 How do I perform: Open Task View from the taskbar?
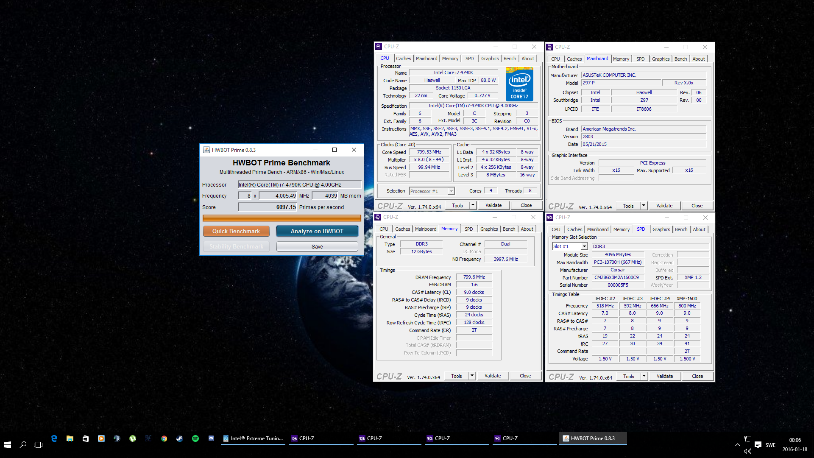(x=38, y=444)
